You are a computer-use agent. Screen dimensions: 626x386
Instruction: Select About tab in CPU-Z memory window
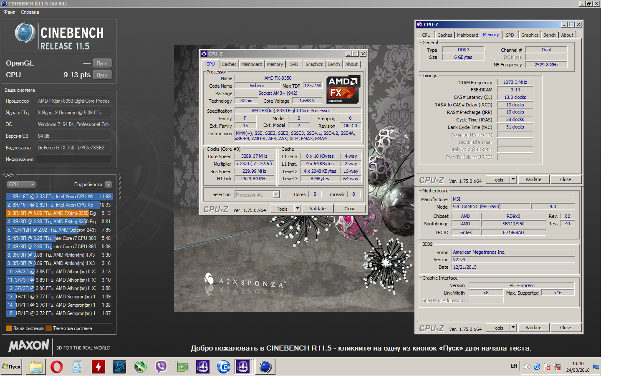[567, 35]
